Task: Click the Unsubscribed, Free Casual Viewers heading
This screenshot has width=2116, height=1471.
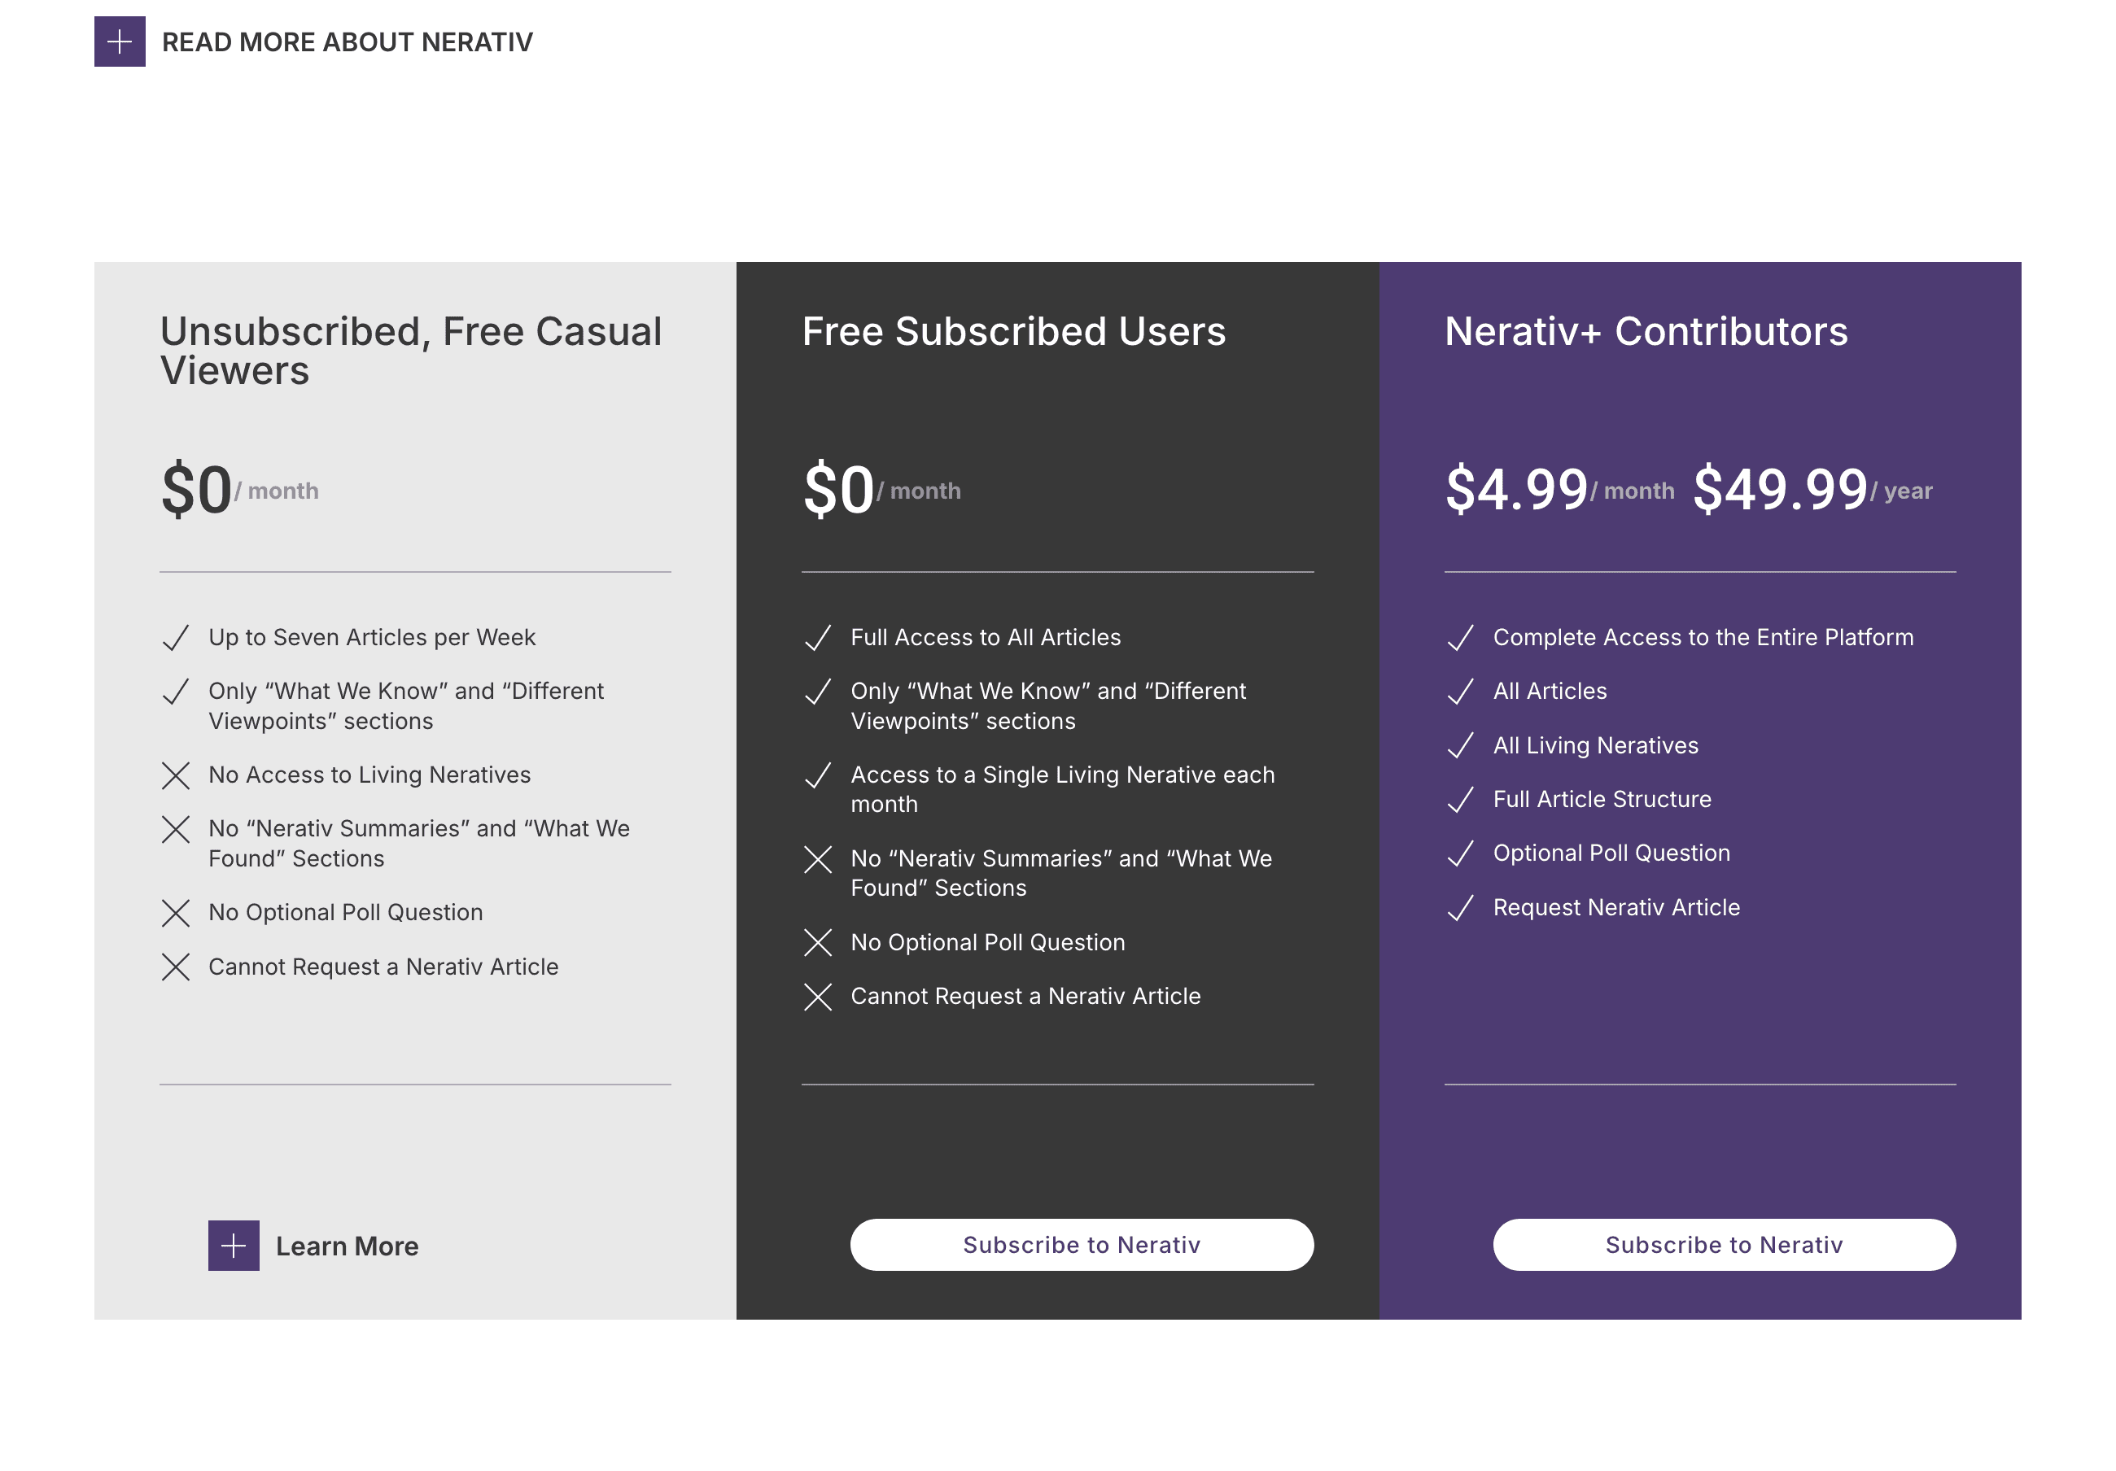Action: (410, 351)
